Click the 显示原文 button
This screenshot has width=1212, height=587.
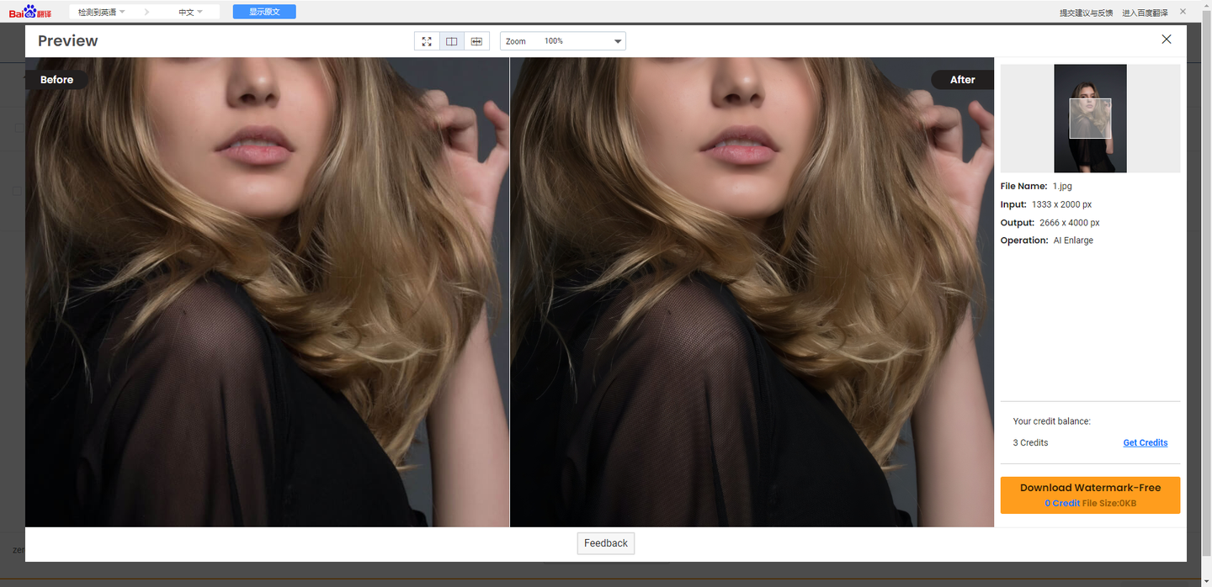[264, 12]
